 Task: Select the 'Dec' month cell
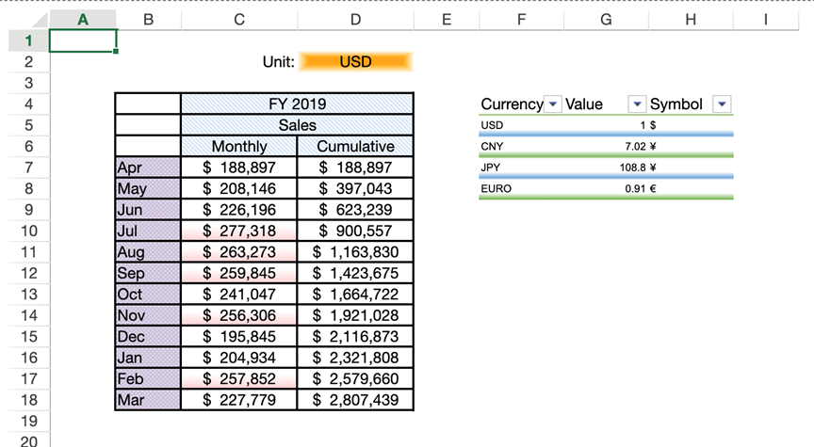(x=148, y=337)
